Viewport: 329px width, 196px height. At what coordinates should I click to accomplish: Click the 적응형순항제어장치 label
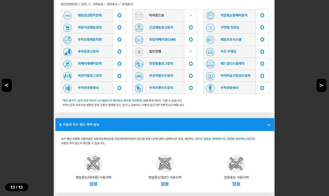(234, 15)
